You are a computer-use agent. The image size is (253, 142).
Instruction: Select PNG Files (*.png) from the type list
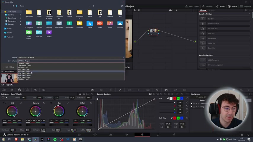24,71
